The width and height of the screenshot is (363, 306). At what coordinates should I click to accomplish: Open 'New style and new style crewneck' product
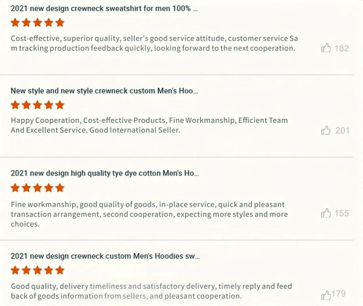point(104,91)
